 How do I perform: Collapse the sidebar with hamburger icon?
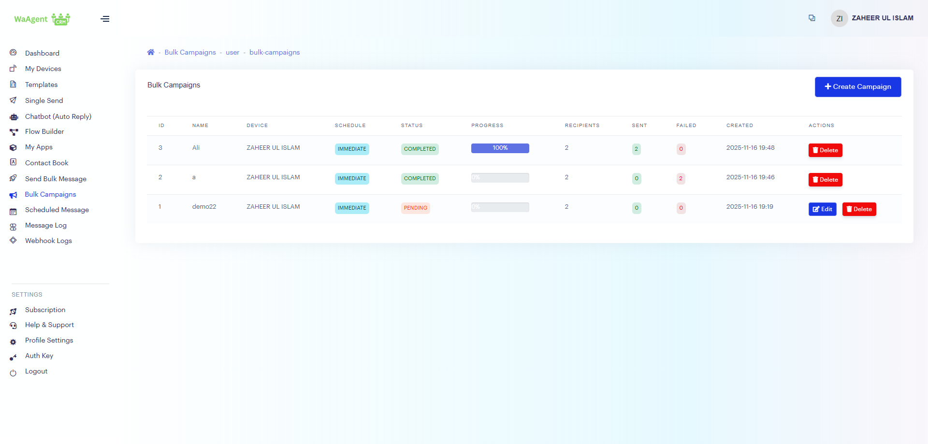click(105, 19)
